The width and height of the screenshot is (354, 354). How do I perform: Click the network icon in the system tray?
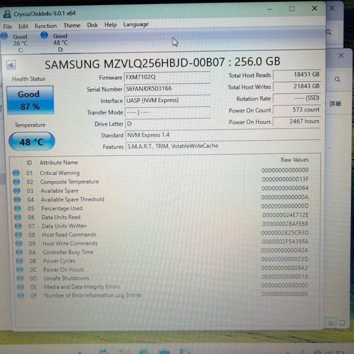pos(318,352)
